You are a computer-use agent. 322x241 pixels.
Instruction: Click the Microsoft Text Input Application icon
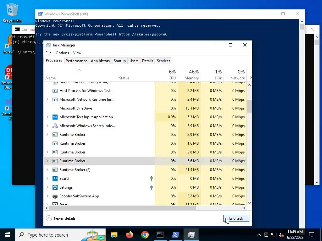pyautogui.click(x=55, y=117)
